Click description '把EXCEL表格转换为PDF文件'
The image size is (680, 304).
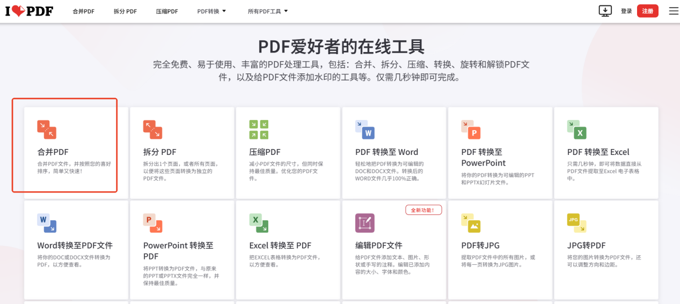tap(284, 261)
